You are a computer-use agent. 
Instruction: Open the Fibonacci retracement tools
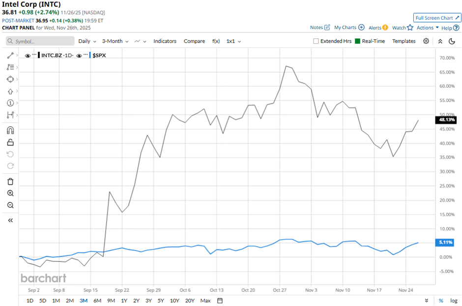[10, 67]
